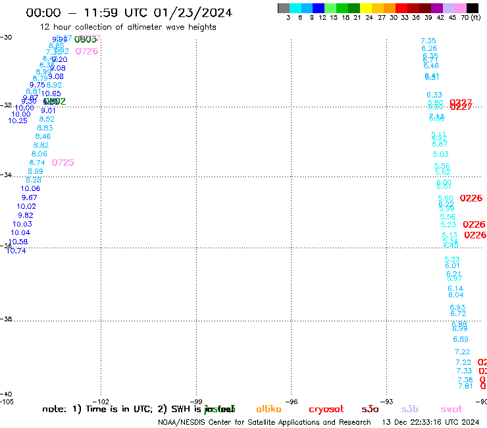
Task: Click the wave height value 5.13
Action: tap(449, 235)
